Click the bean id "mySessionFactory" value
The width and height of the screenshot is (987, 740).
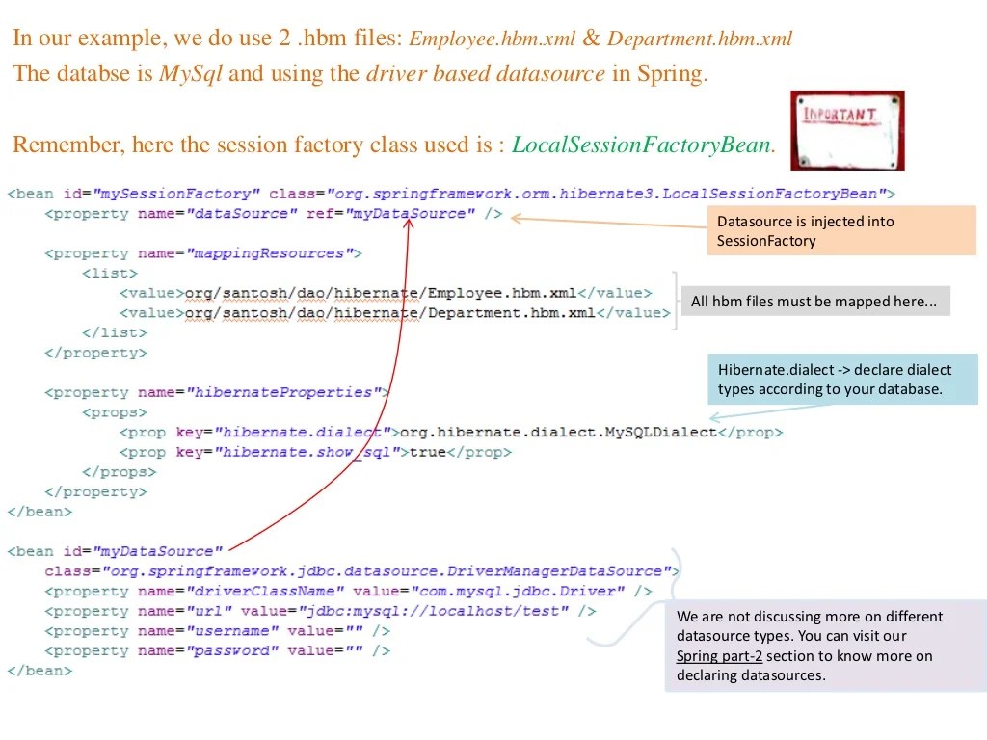coord(175,194)
